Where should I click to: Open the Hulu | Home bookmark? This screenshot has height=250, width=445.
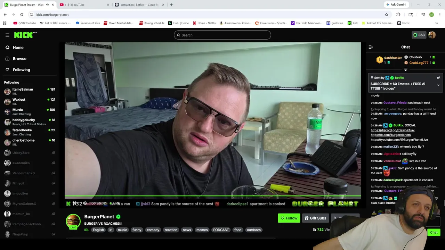coord(178,23)
